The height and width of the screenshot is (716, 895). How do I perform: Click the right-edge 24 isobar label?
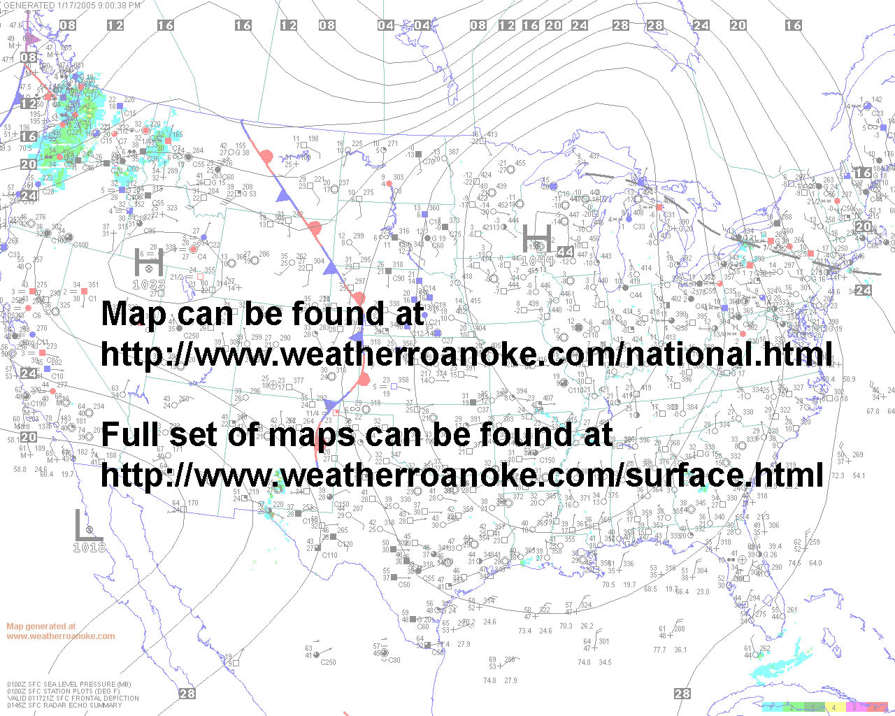(863, 289)
